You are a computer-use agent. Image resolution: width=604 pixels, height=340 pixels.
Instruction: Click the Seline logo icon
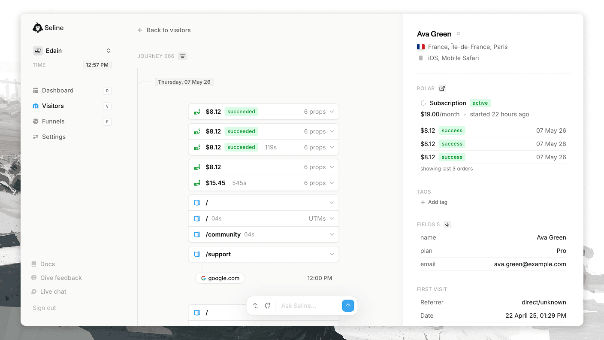point(37,27)
